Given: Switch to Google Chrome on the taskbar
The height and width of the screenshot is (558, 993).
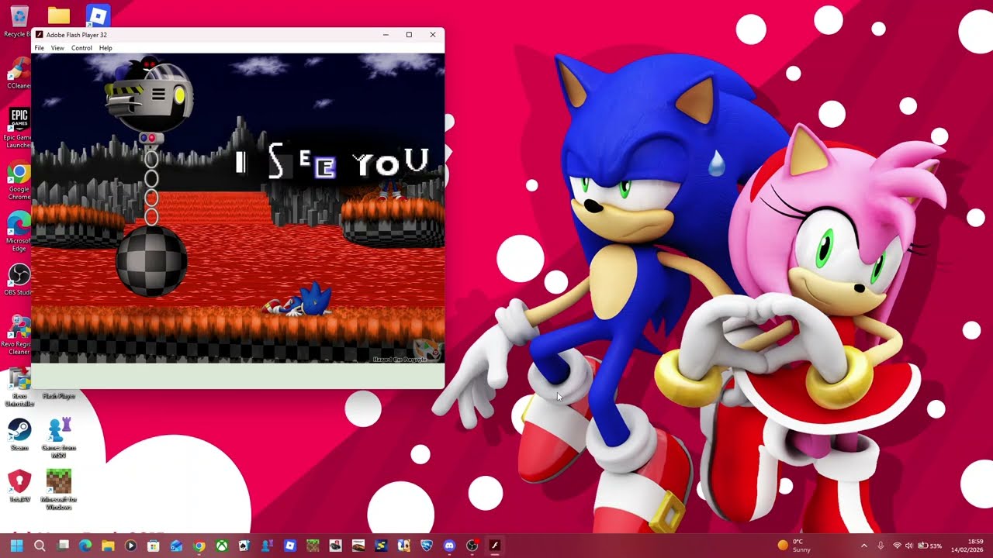Looking at the screenshot, I should tap(199, 546).
